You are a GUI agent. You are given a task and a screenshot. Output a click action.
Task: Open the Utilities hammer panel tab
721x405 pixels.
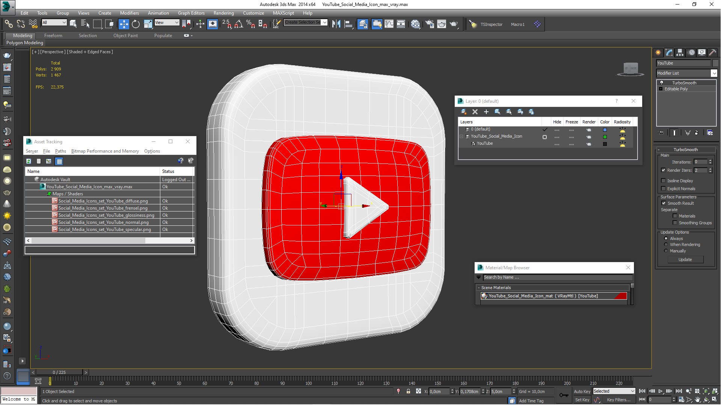pos(712,52)
